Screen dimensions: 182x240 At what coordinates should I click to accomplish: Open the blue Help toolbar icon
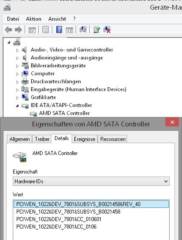click(x=59, y=30)
